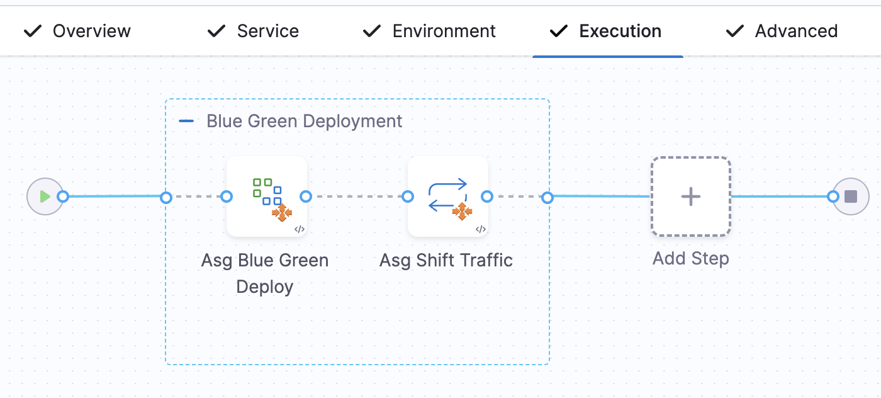Select the Execution tab
Image resolution: width=881 pixels, height=398 pixels.
pos(606,31)
